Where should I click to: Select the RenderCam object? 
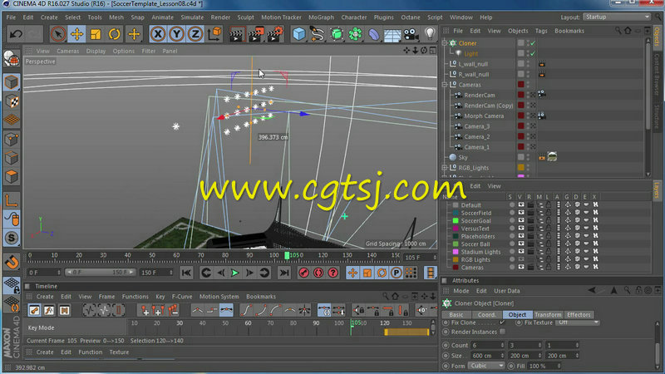click(480, 95)
